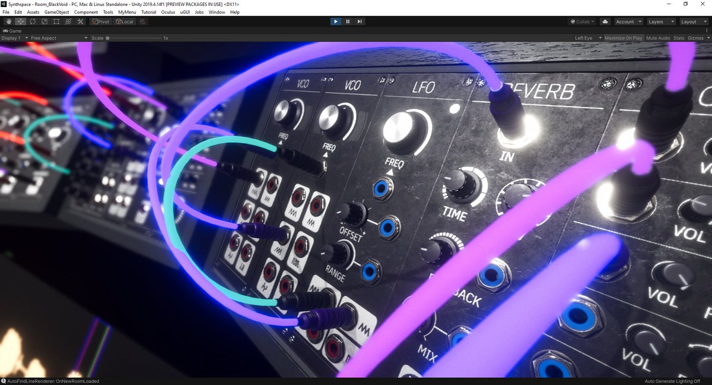This screenshot has width=712, height=385.
Task: Open the MyMenu menu
Action: (126, 12)
